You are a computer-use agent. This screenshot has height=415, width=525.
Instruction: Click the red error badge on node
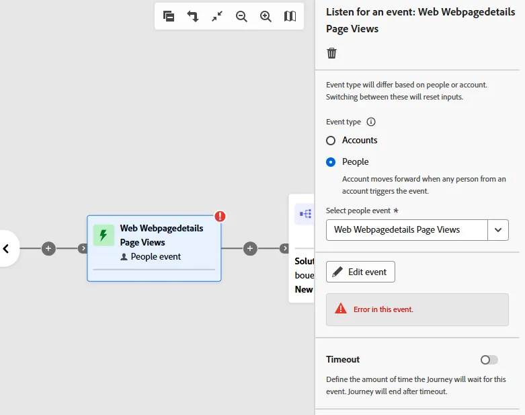point(220,217)
